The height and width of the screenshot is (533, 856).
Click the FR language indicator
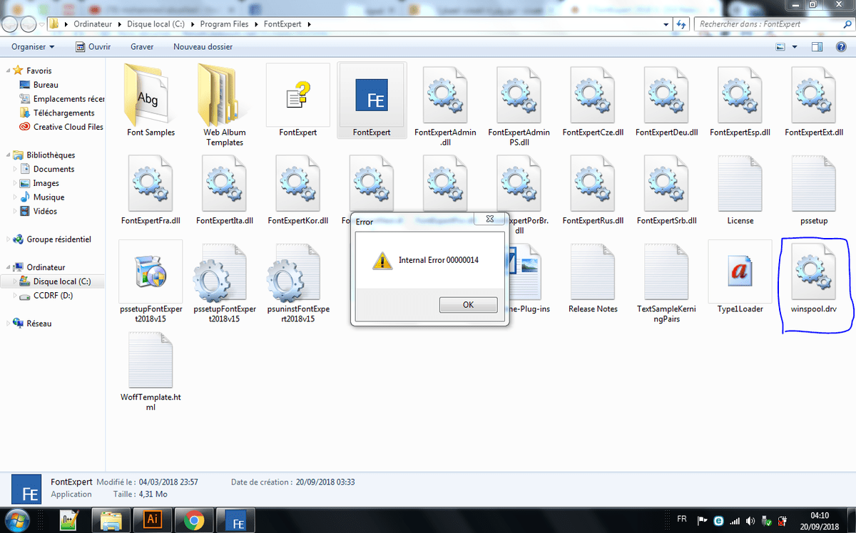(x=681, y=520)
